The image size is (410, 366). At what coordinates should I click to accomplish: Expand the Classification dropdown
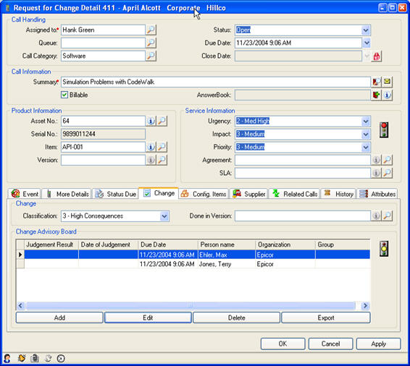click(x=164, y=216)
